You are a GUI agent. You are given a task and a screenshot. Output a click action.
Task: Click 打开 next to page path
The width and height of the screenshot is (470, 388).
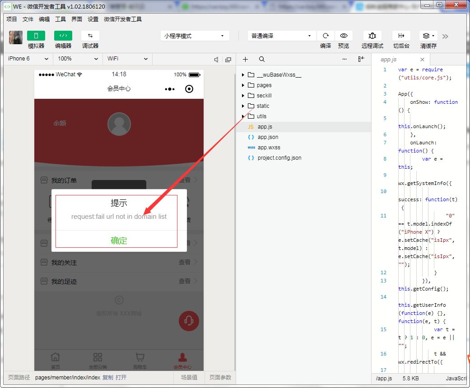click(x=121, y=378)
